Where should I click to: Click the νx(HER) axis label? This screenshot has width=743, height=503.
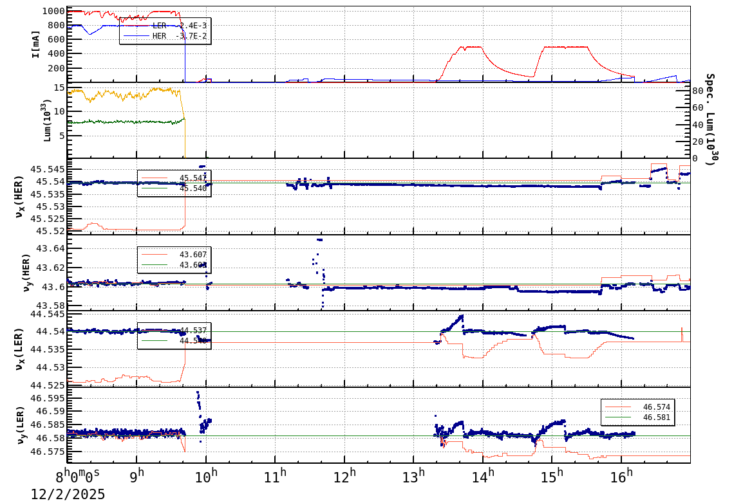point(19,197)
